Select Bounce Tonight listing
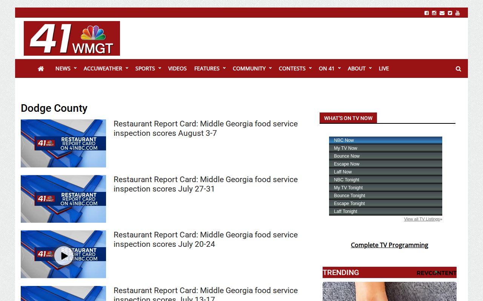483x301 pixels. (386, 196)
